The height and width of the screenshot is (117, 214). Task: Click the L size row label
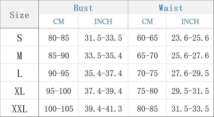19,73
